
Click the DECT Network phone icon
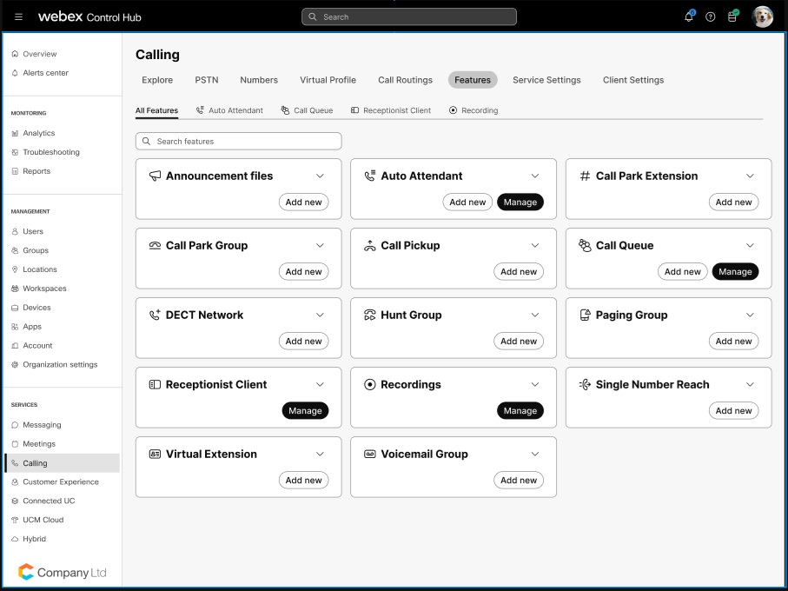[x=155, y=315]
